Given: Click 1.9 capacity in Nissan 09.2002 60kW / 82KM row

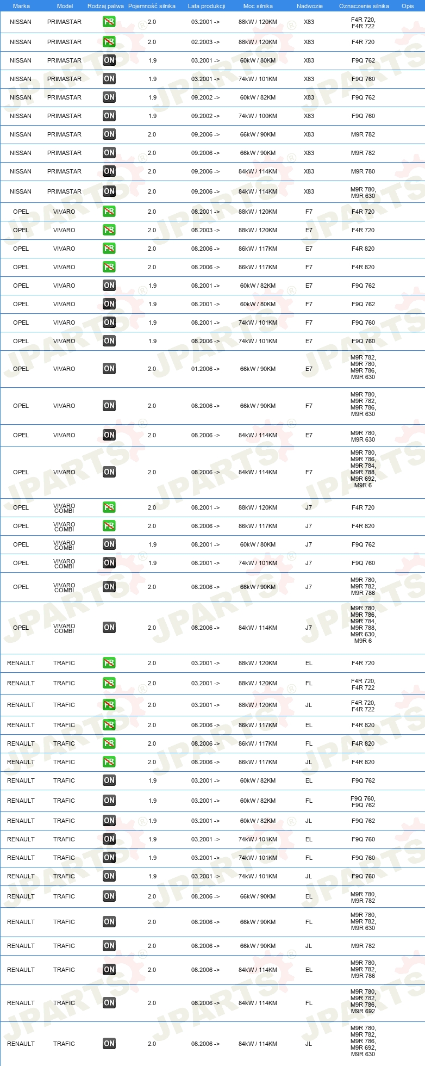Looking at the screenshot, I should pyautogui.click(x=152, y=97).
